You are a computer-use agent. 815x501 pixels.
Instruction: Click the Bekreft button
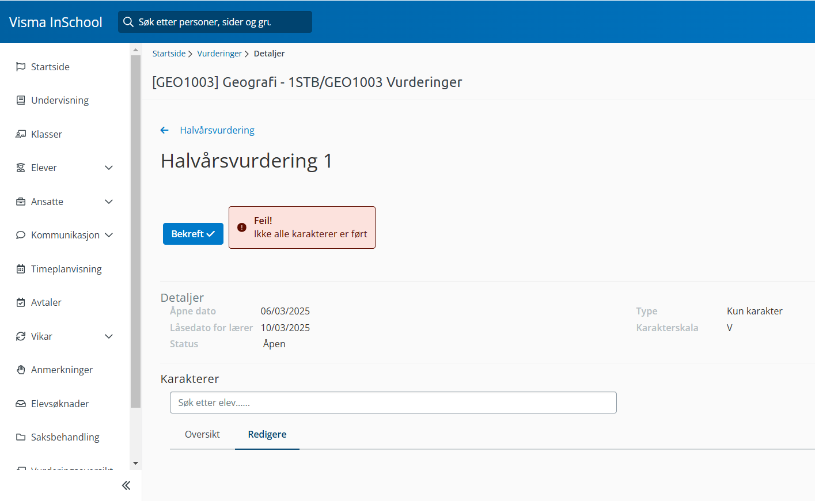(x=193, y=234)
